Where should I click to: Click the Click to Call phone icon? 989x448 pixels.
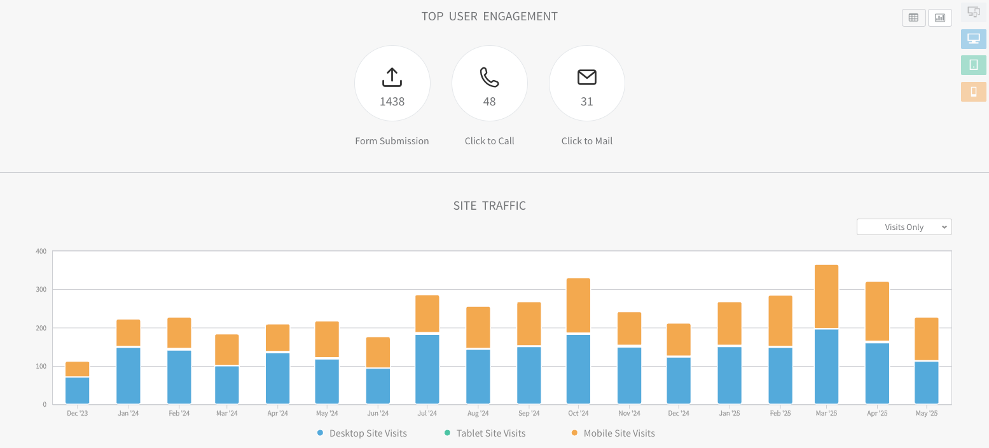489,78
